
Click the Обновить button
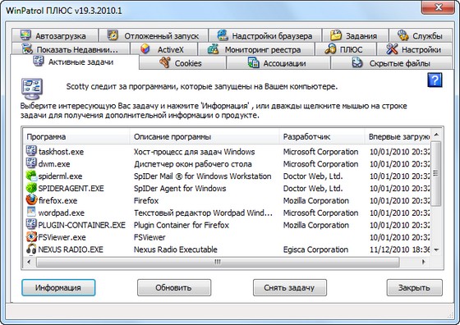[174, 287]
